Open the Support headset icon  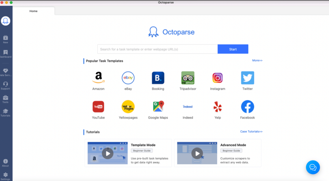(5, 84)
